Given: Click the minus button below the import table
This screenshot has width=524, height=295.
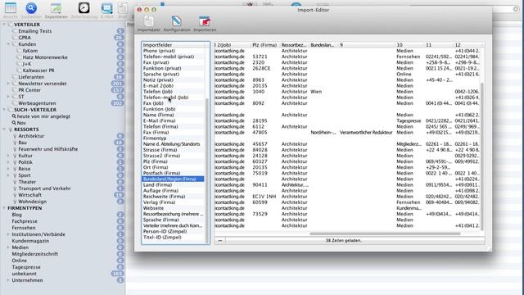Looking at the screenshot, I should [220, 240].
